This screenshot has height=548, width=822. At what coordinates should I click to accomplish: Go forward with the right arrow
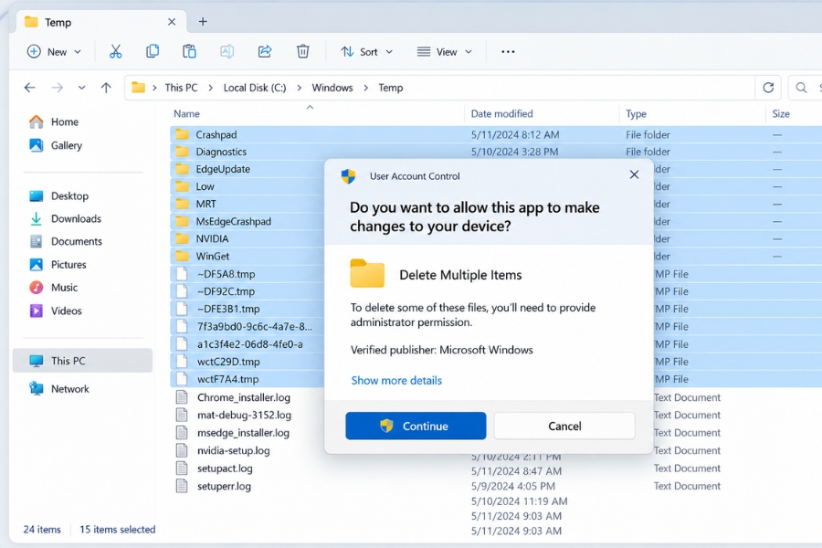click(58, 88)
